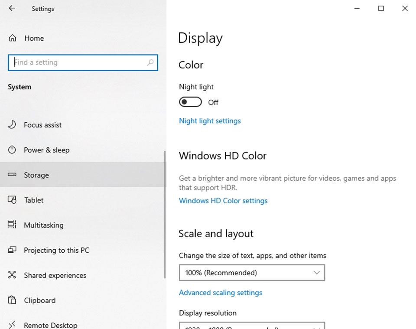Image resolution: width=416 pixels, height=329 pixels.
Task: Click the Multitasking icon
Action: tap(12, 225)
